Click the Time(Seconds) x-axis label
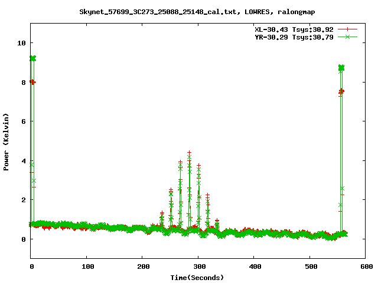The image size is (378, 283). pos(198,277)
